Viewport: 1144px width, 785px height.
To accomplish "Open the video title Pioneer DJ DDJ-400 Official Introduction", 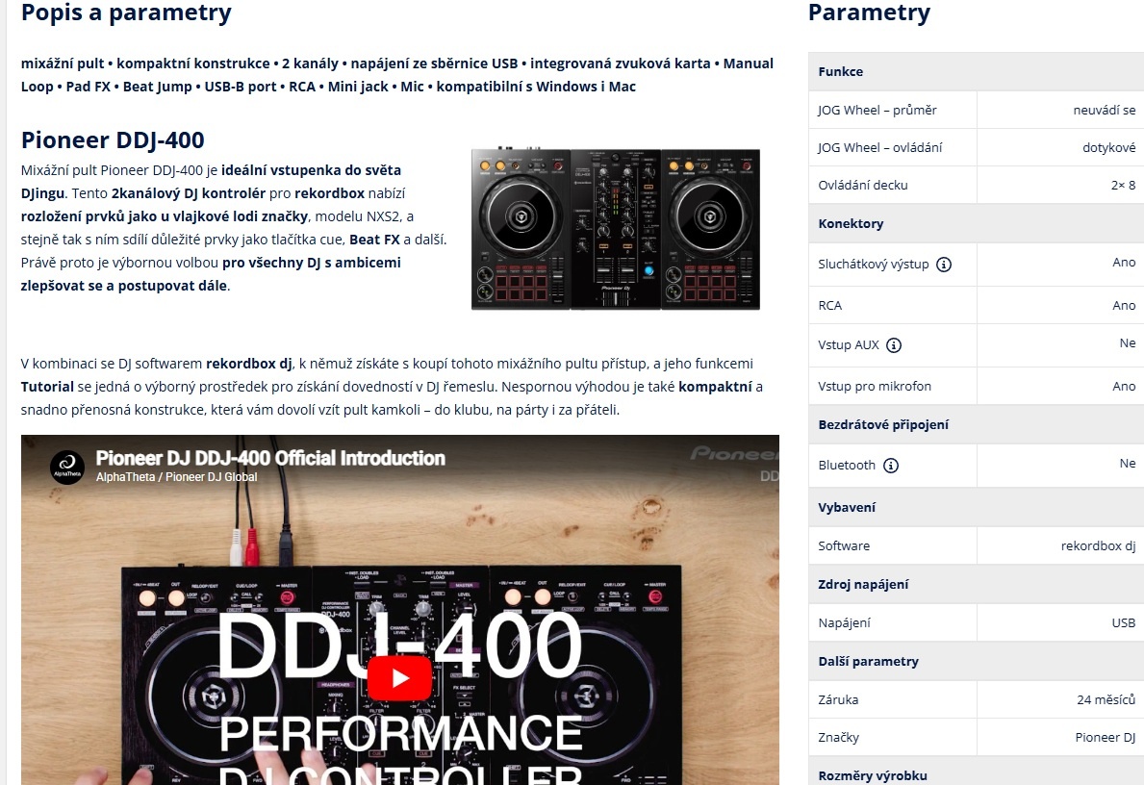I will (x=270, y=458).
